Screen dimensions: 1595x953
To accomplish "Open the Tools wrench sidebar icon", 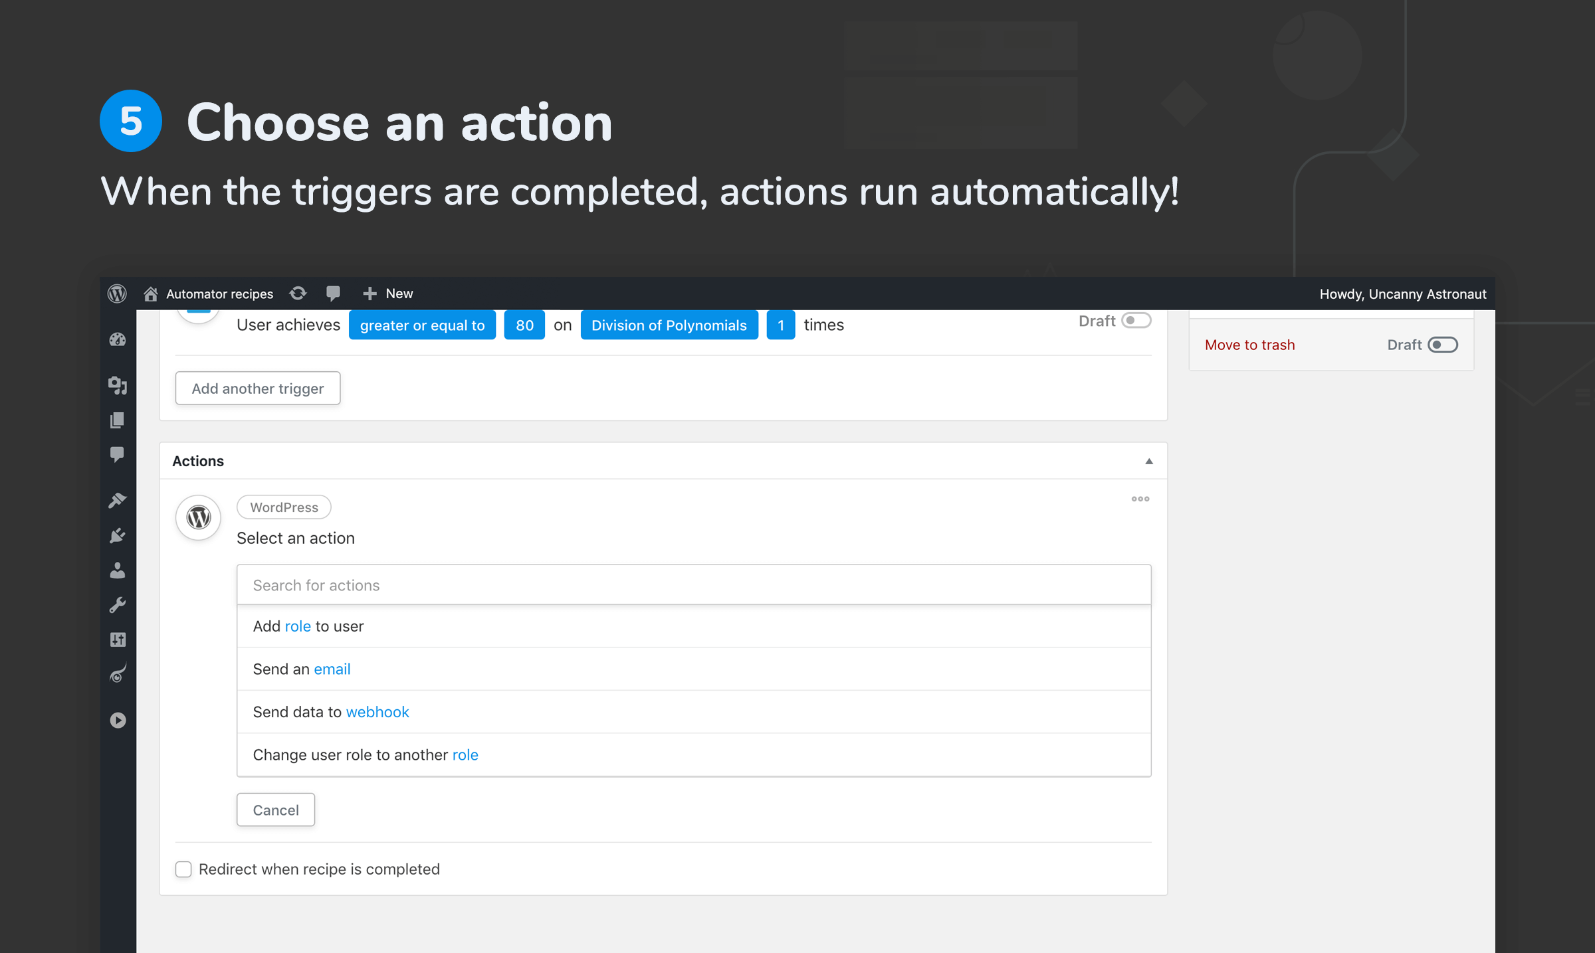I will pos(118,605).
